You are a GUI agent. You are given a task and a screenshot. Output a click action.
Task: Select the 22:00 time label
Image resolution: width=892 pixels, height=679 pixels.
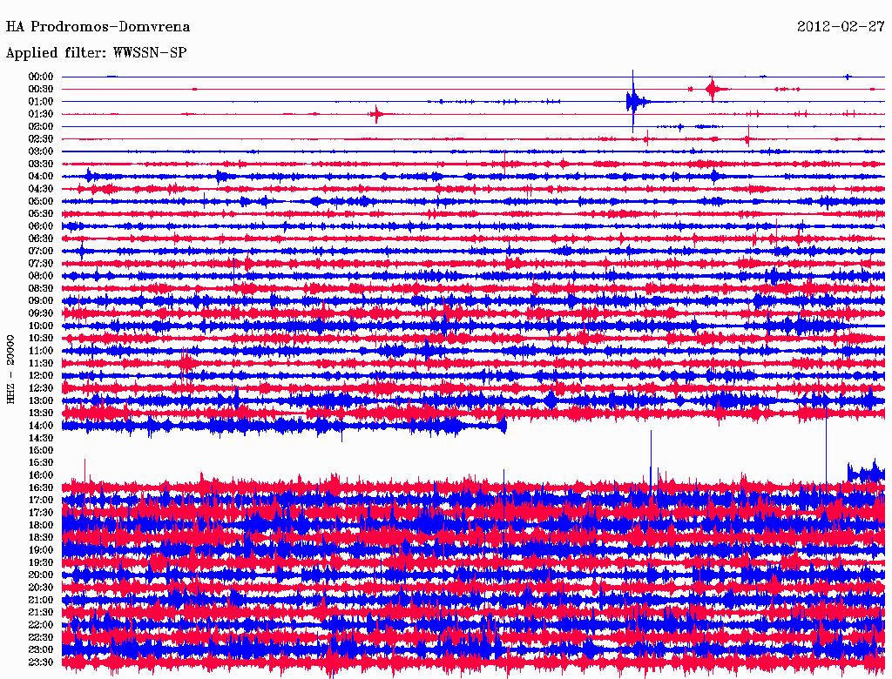41,624
